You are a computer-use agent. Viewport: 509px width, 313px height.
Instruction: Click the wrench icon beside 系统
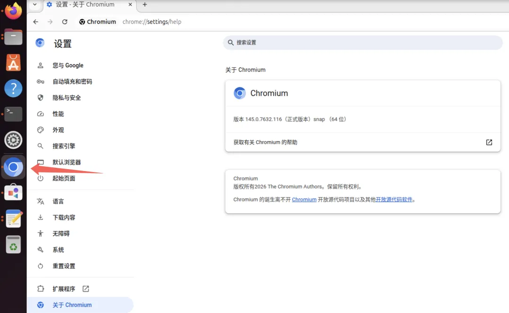pos(40,250)
